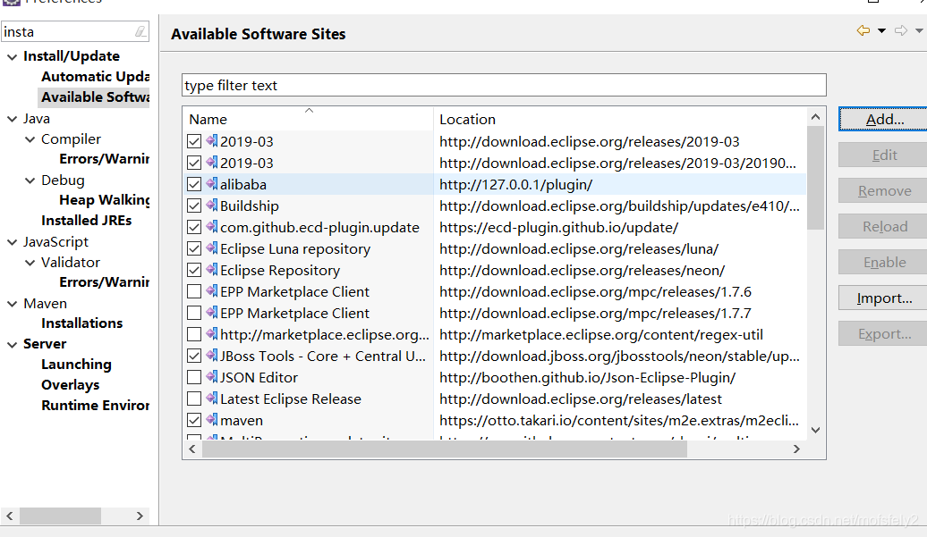
Task: Open Runtime Environments preference page
Action: (95, 406)
